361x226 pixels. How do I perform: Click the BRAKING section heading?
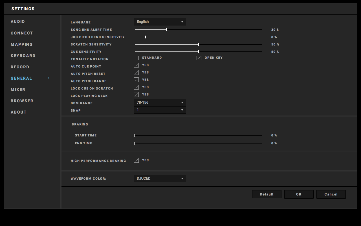point(80,124)
